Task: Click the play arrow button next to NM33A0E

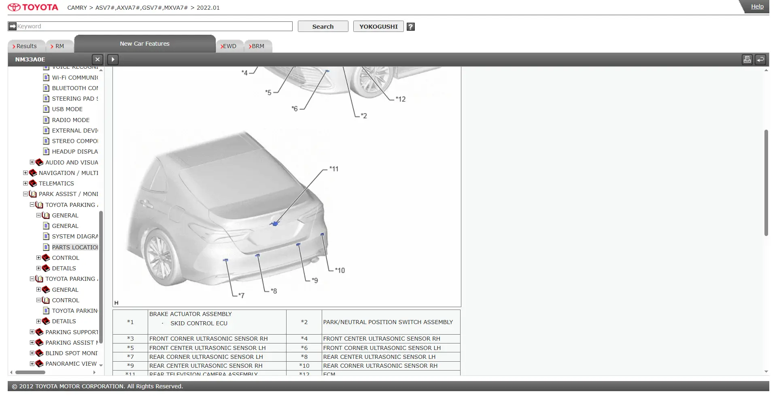Action: [113, 59]
